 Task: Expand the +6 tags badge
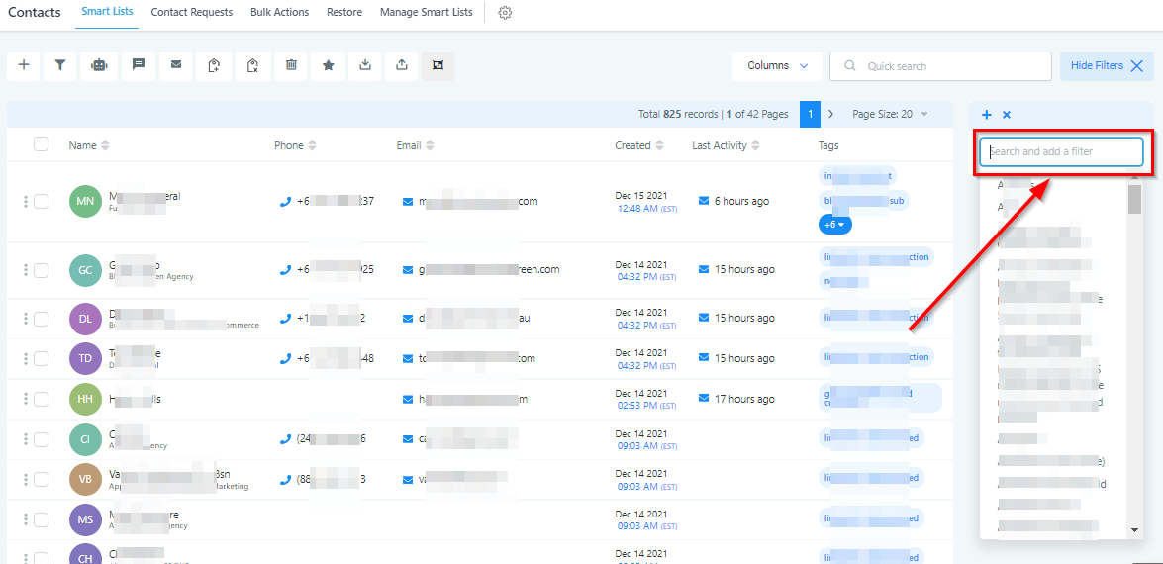coord(834,225)
